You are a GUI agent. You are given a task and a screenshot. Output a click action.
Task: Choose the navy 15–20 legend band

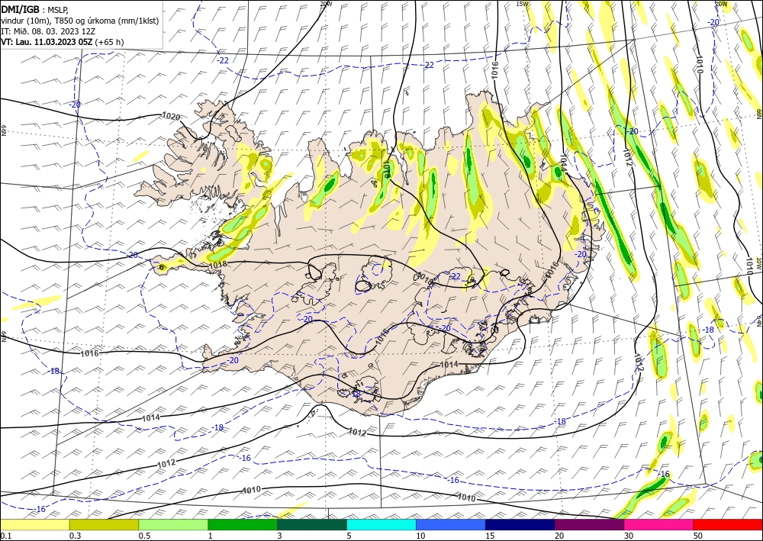[520, 524]
